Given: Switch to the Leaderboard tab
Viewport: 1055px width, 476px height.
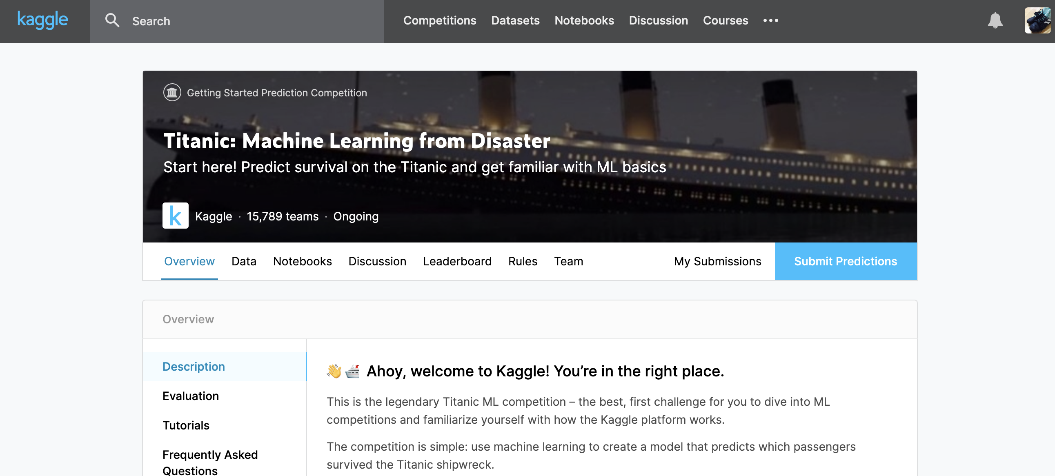Looking at the screenshot, I should (456, 261).
